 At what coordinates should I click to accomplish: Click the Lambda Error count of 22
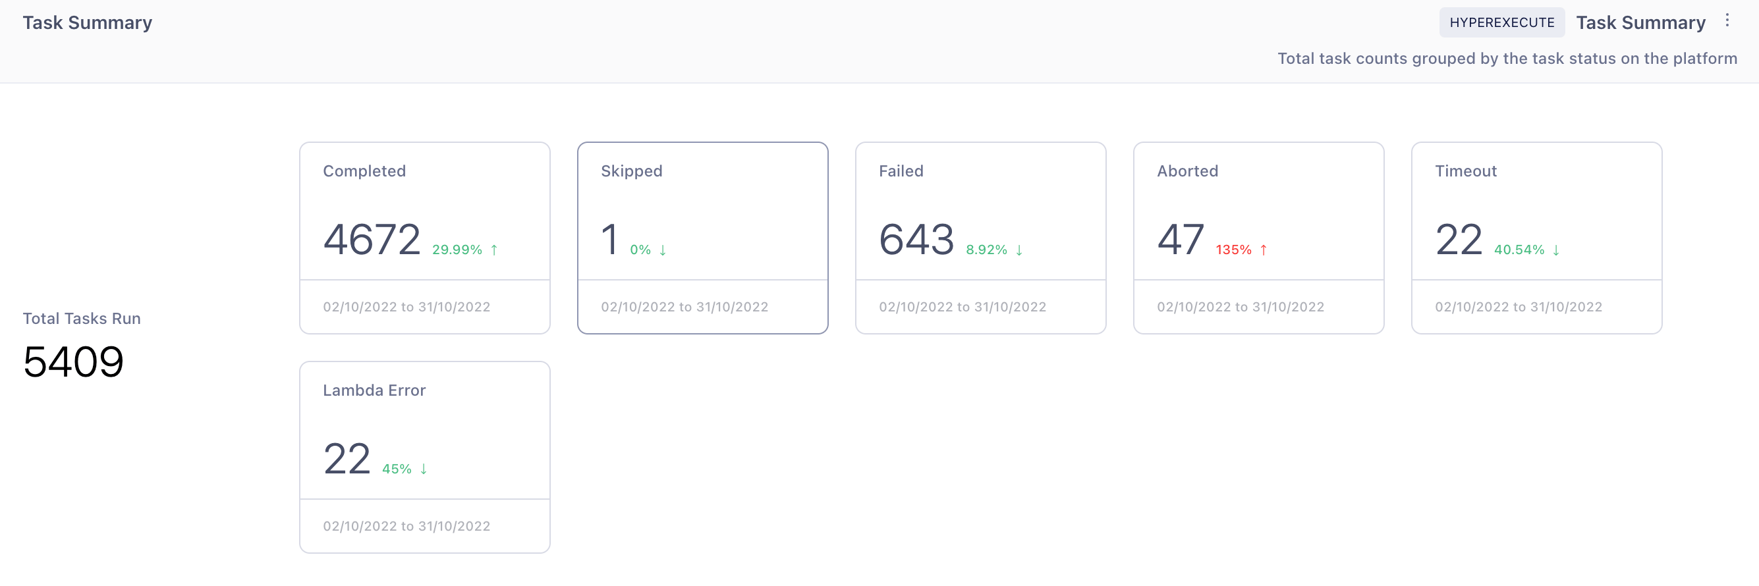[x=347, y=458]
